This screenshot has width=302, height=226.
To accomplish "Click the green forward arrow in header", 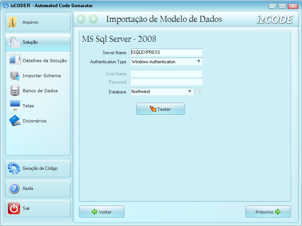I will tap(93, 19).
